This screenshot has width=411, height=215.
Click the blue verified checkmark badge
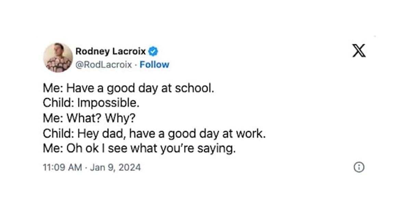(x=153, y=52)
